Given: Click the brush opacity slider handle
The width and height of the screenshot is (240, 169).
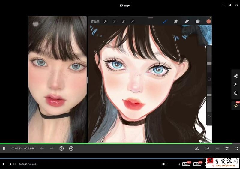Looking at the screenshot, I should click(x=209, y=95).
